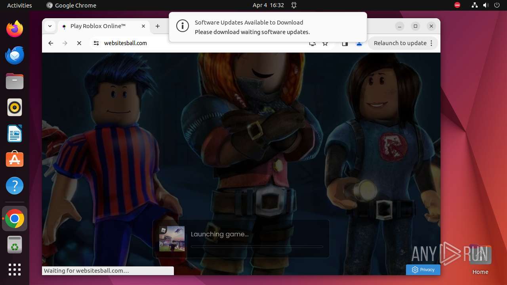Expand the tab search dropdown

tap(50, 26)
